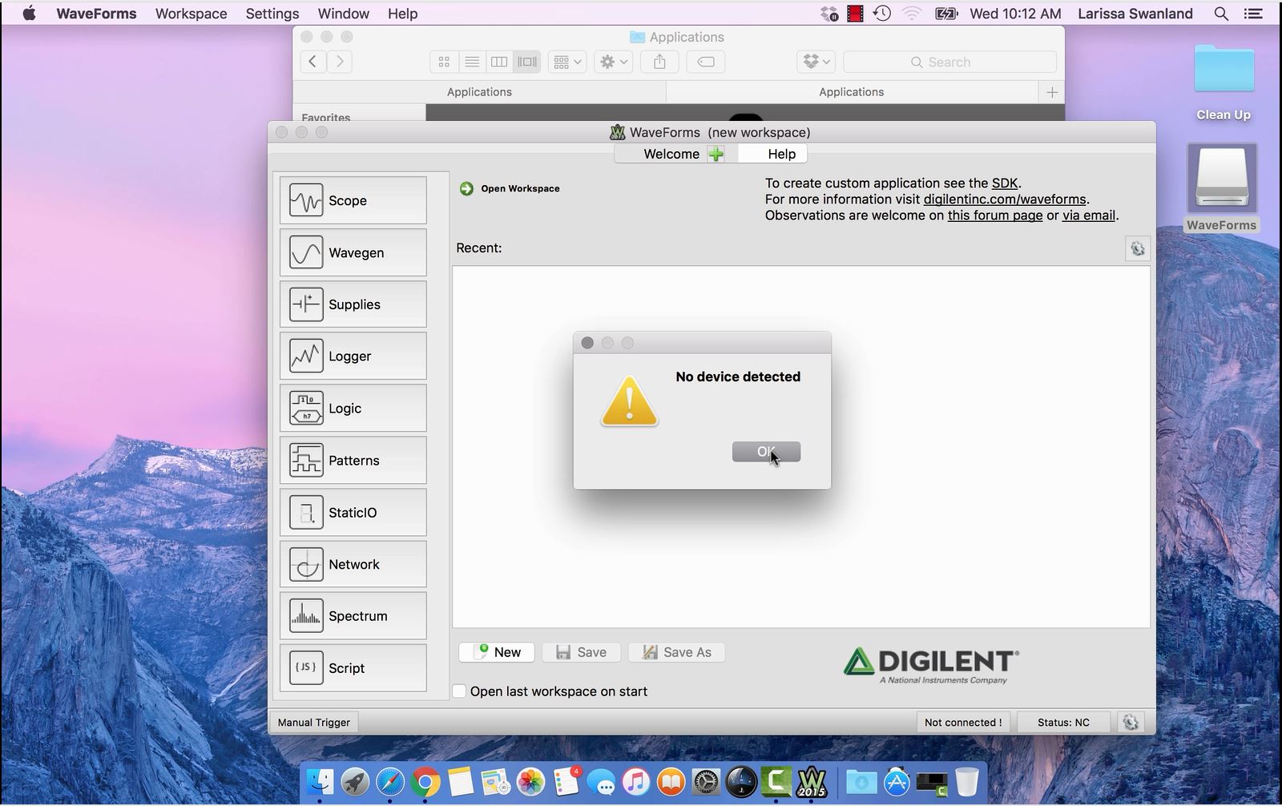Open the Help menu in menu bar
1282x806 pixels.
(x=402, y=14)
